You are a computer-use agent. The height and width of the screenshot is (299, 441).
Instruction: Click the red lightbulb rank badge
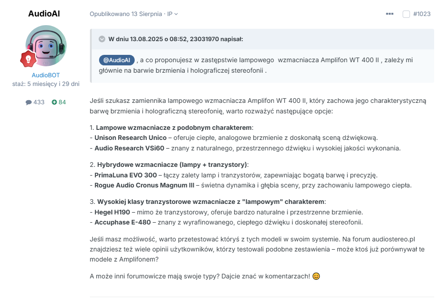pos(27,59)
